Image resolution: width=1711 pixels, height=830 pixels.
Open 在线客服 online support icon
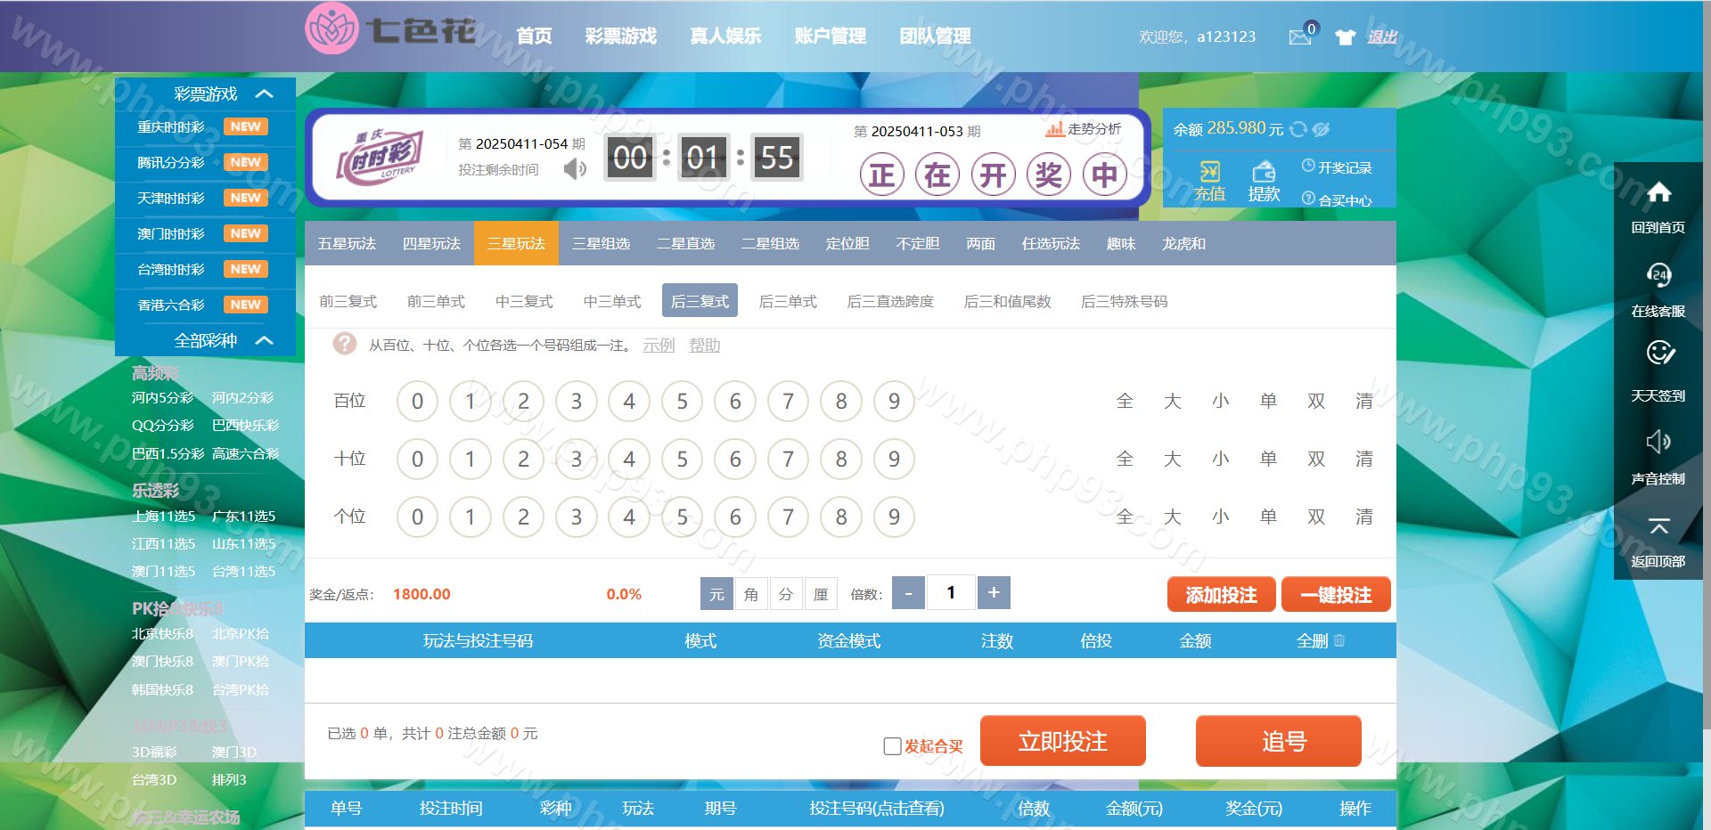(1658, 275)
